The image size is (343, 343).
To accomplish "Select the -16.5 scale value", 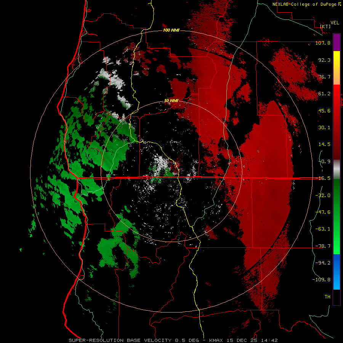I will [x=323, y=178].
